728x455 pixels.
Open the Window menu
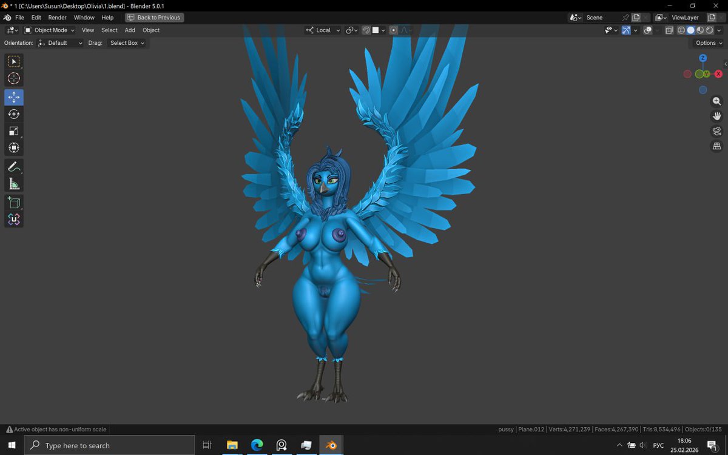84,18
